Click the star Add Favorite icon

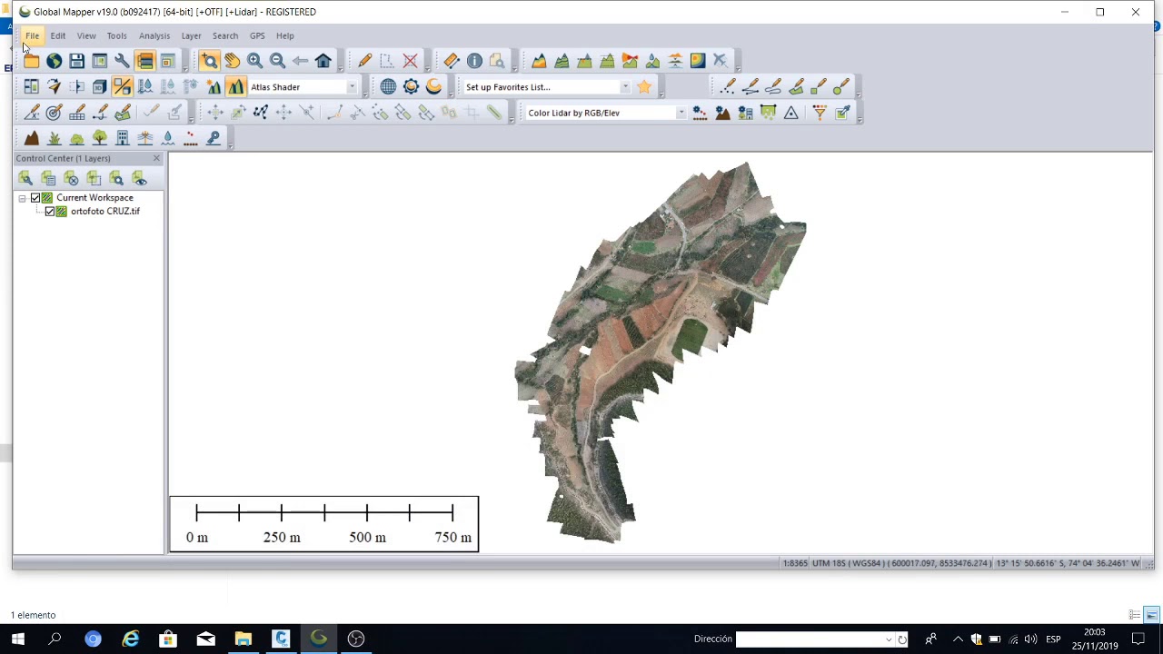point(644,87)
